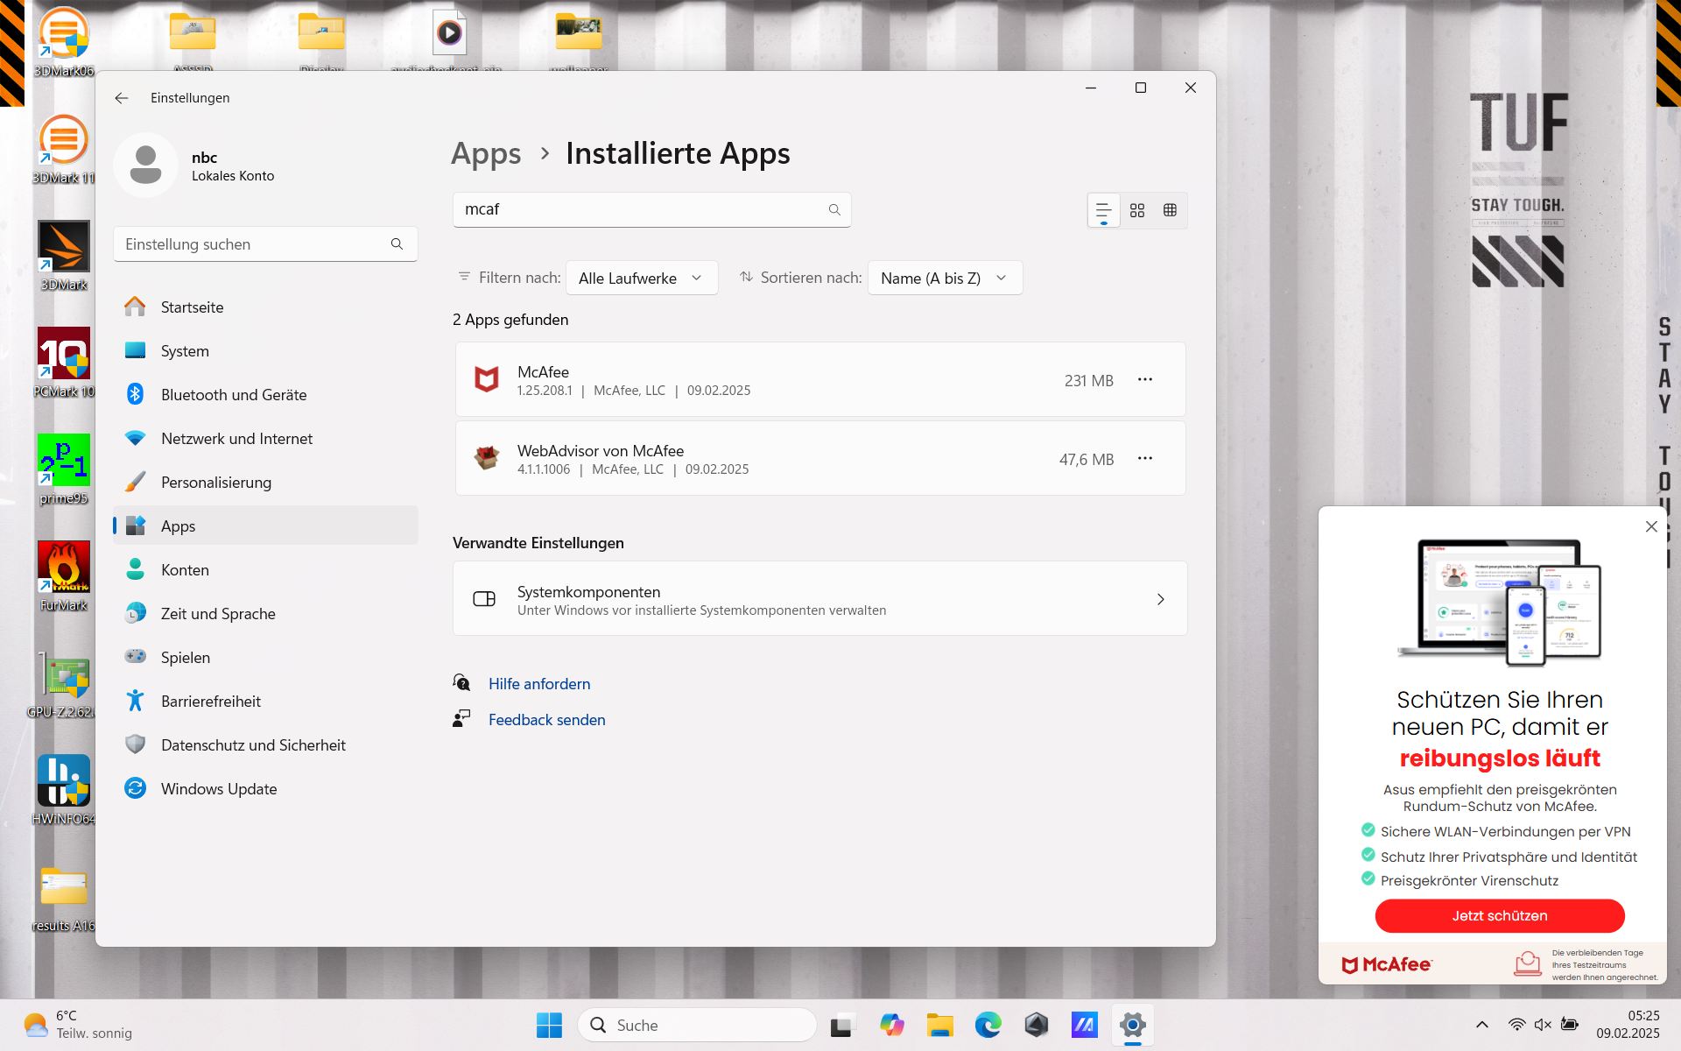This screenshot has height=1051, width=1681.
Task: Click the Jetzt schützen button
Action: (1499, 915)
